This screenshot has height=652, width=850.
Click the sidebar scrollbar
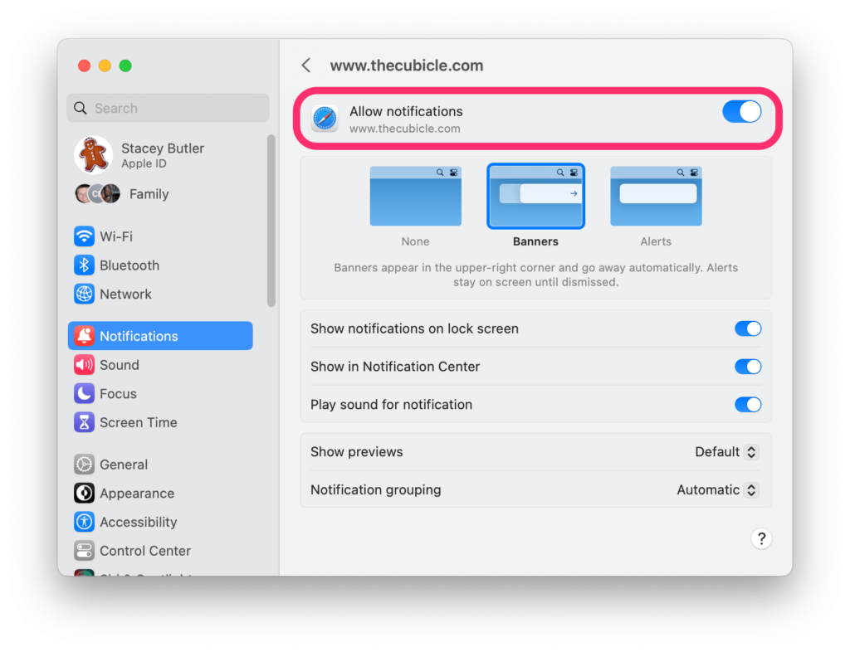271,221
